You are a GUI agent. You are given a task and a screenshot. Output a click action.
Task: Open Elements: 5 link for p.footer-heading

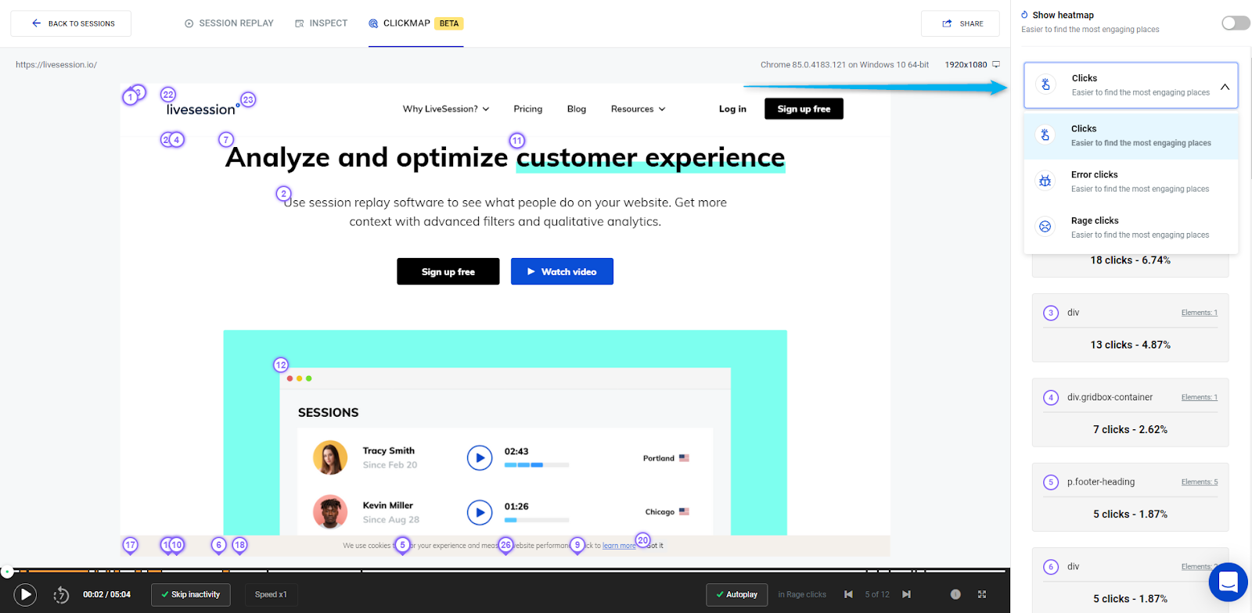point(1200,482)
